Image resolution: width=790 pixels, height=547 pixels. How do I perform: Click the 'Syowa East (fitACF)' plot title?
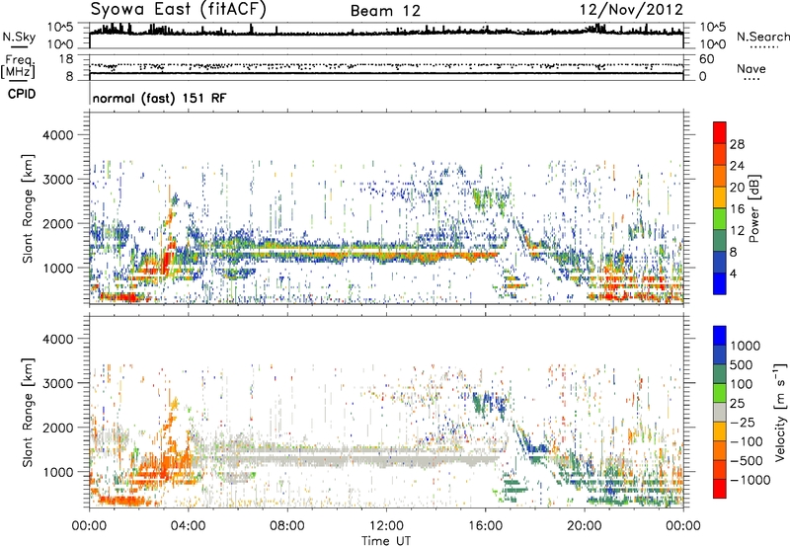pyautogui.click(x=179, y=10)
